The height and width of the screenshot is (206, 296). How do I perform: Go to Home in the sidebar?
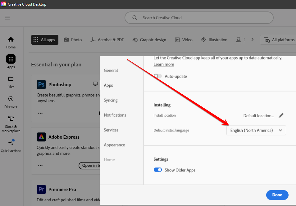[11, 43]
